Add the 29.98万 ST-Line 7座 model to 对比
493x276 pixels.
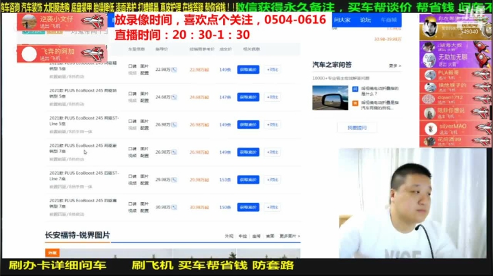point(273,180)
